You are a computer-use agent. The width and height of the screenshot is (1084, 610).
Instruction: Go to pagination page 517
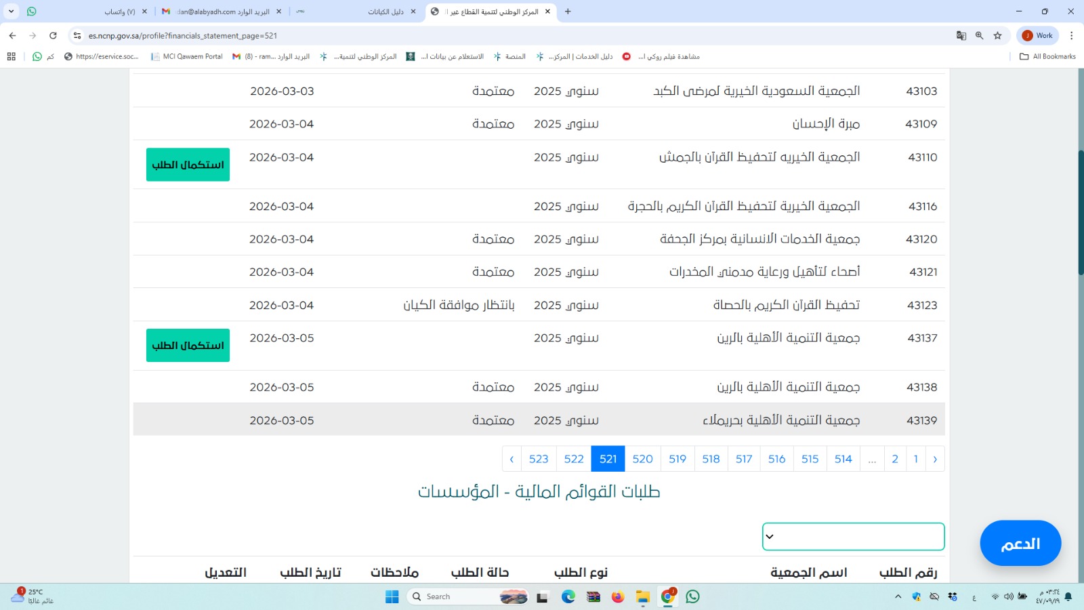(744, 459)
